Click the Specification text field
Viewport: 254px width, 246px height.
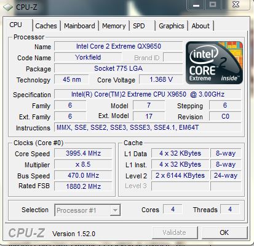coord(148,94)
